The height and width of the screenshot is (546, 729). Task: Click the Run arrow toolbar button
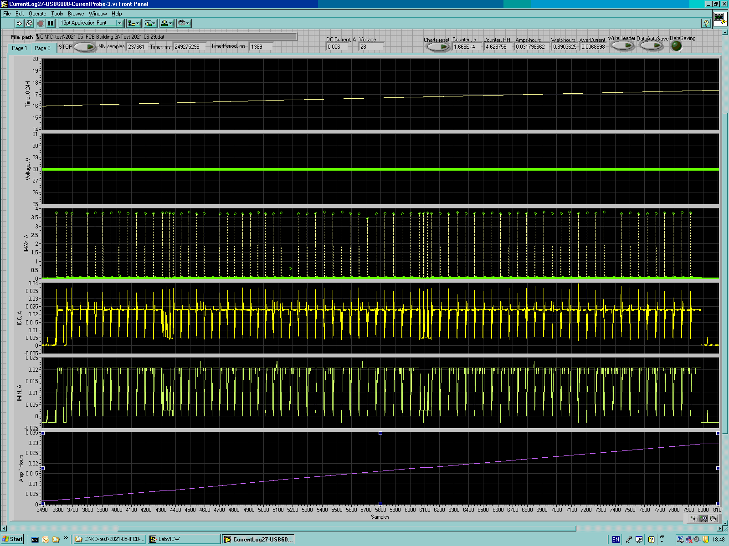[x=19, y=23]
